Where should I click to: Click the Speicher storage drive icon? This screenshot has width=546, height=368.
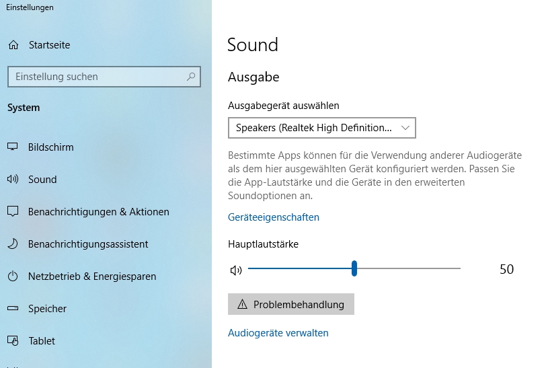coord(13,308)
